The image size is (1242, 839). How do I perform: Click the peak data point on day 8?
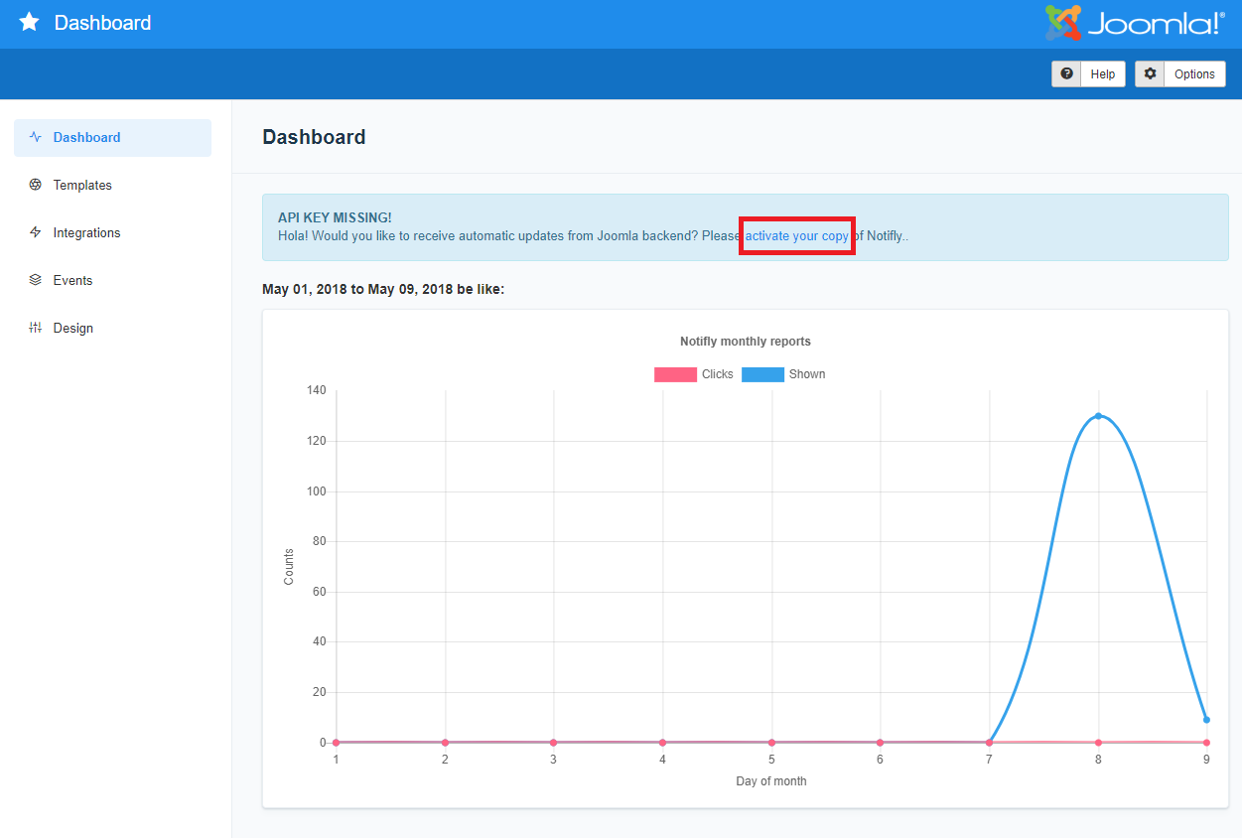tap(1098, 416)
